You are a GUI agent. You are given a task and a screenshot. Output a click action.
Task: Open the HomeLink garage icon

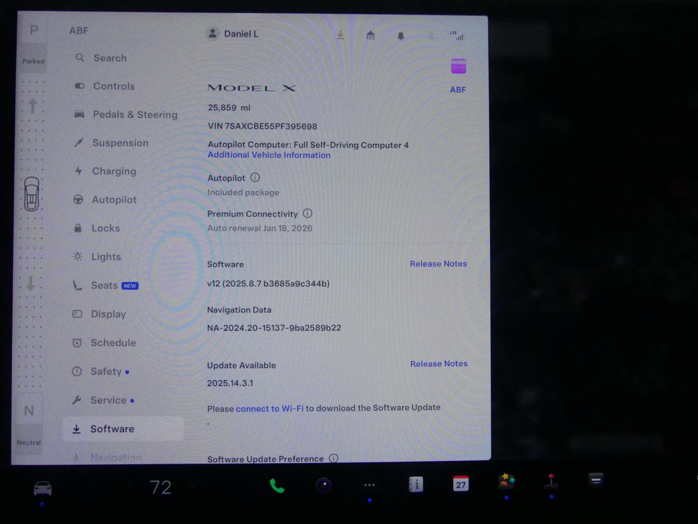click(370, 35)
